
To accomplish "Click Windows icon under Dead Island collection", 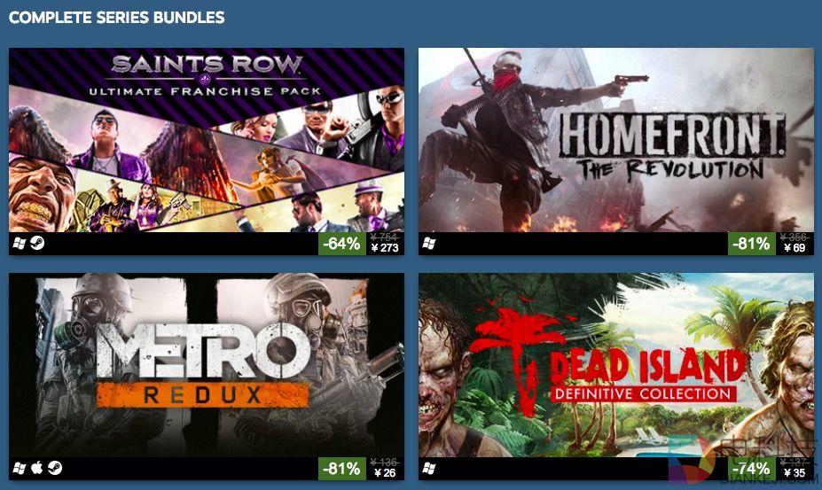I will tap(429, 468).
